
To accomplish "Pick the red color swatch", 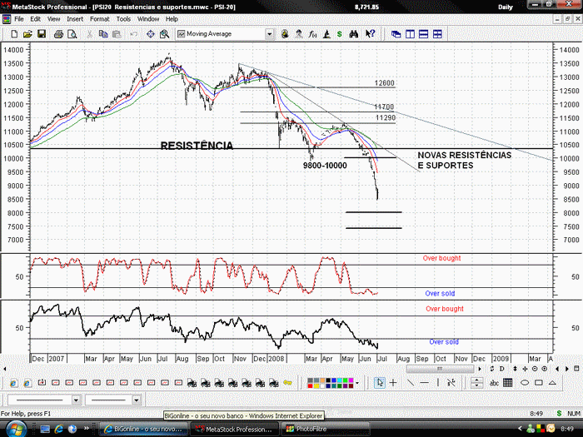I will tap(310, 385).
